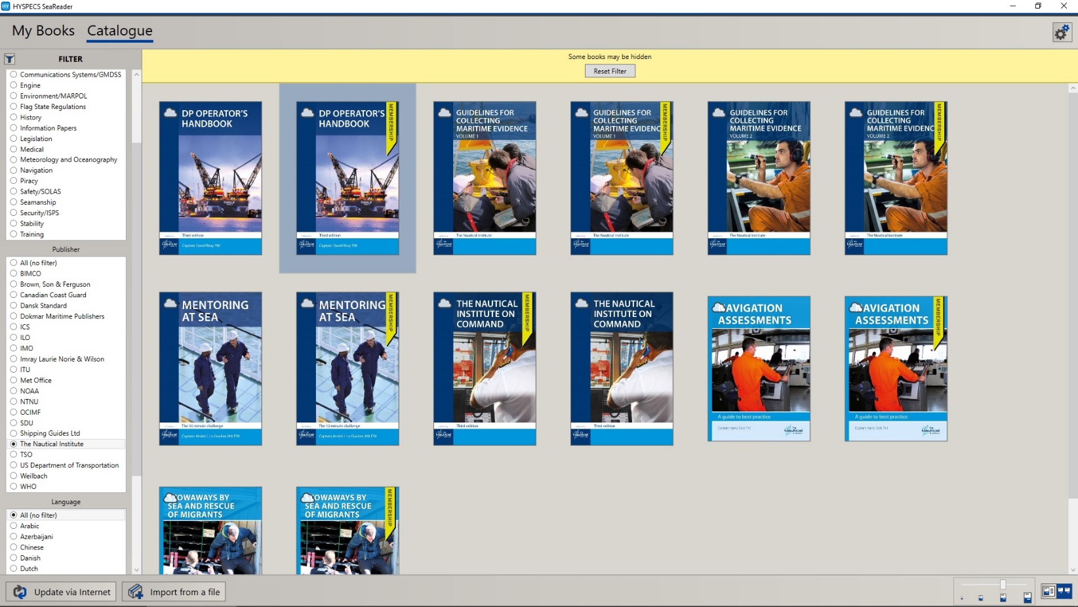Screen dimensions: 1078x607
Task: Switch to detailed list view icon
Action: point(1048,591)
